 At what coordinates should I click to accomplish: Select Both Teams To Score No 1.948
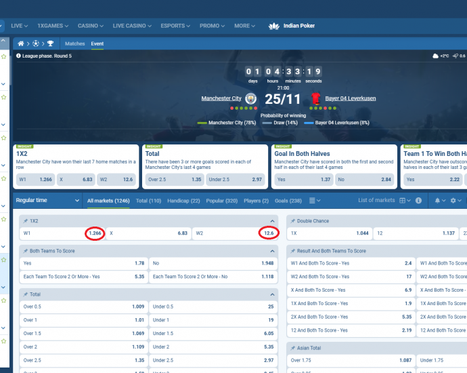tap(213, 263)
